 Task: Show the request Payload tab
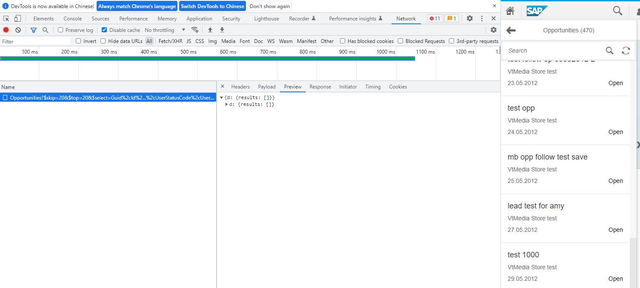pos(267,86)
